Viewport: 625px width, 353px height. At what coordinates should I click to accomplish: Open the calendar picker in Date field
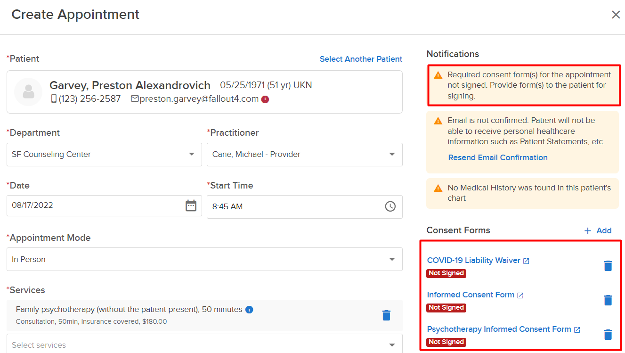click(x=191, y=205)
